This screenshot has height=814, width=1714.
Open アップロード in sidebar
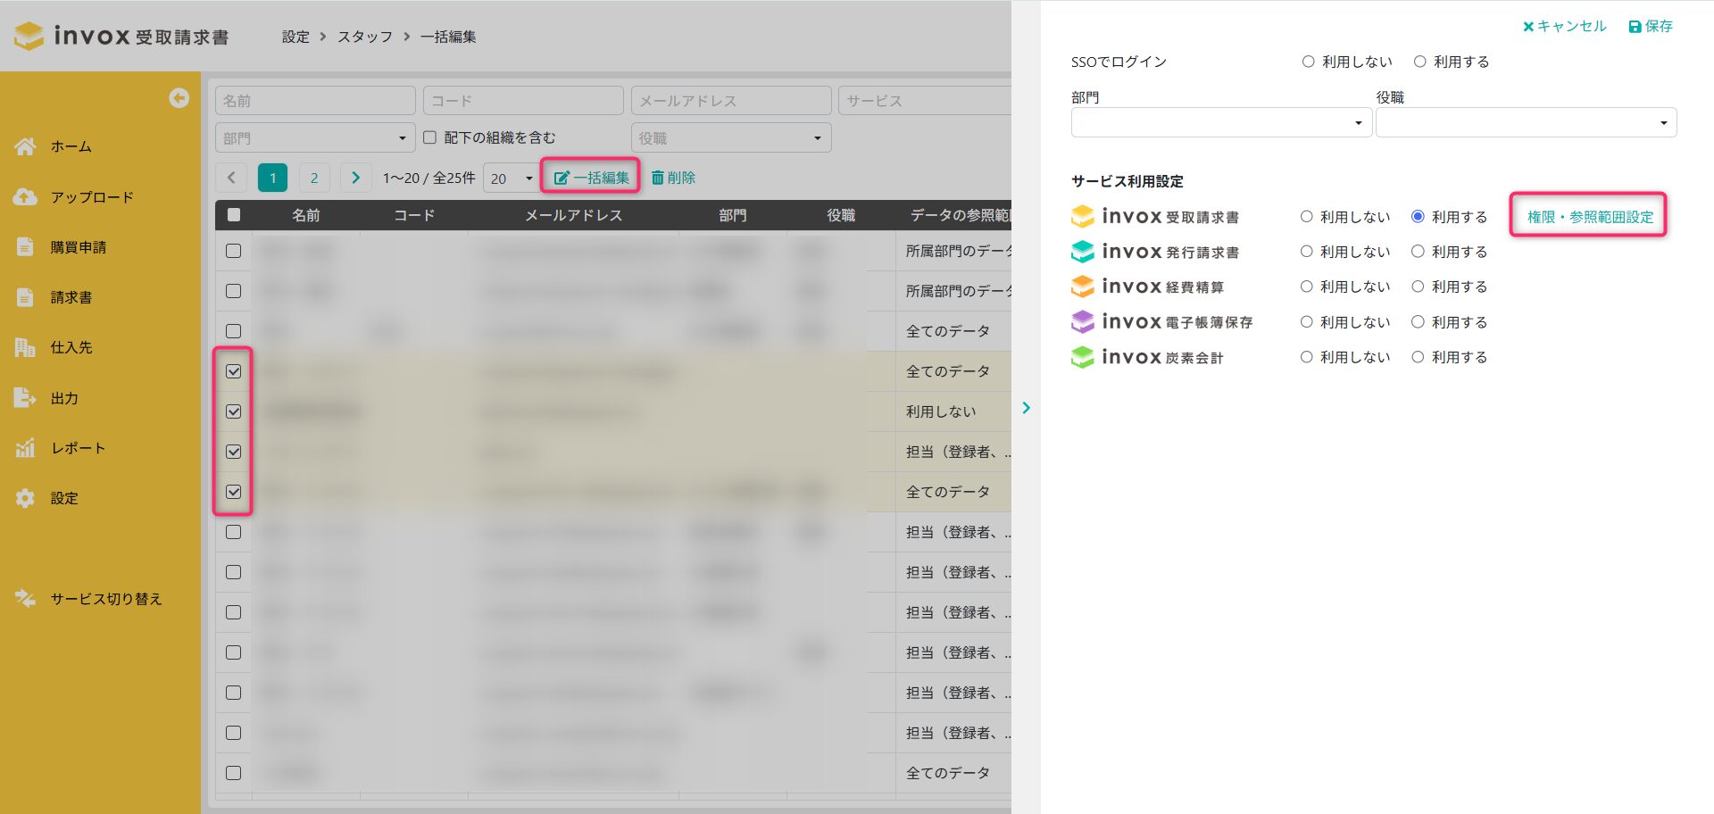point(92,197)
